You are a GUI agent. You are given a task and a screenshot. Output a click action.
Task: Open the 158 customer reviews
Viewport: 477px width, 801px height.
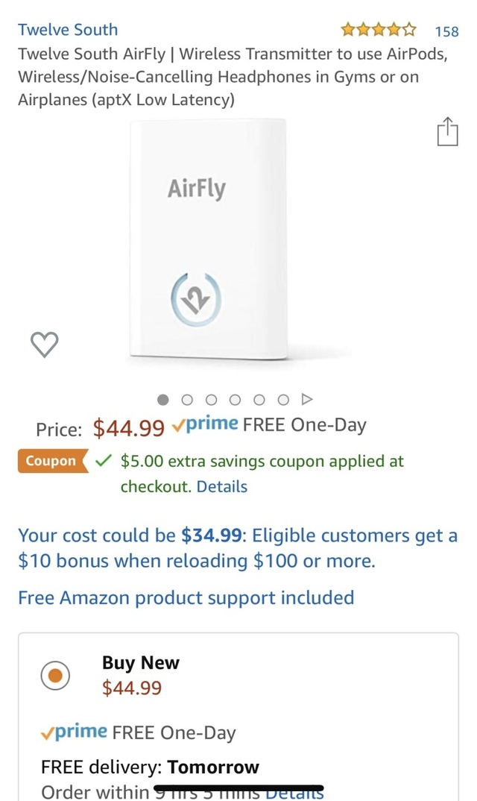click(x=446, y=31)
